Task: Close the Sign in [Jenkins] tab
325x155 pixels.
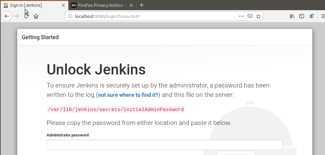Action: click(63, 5)
